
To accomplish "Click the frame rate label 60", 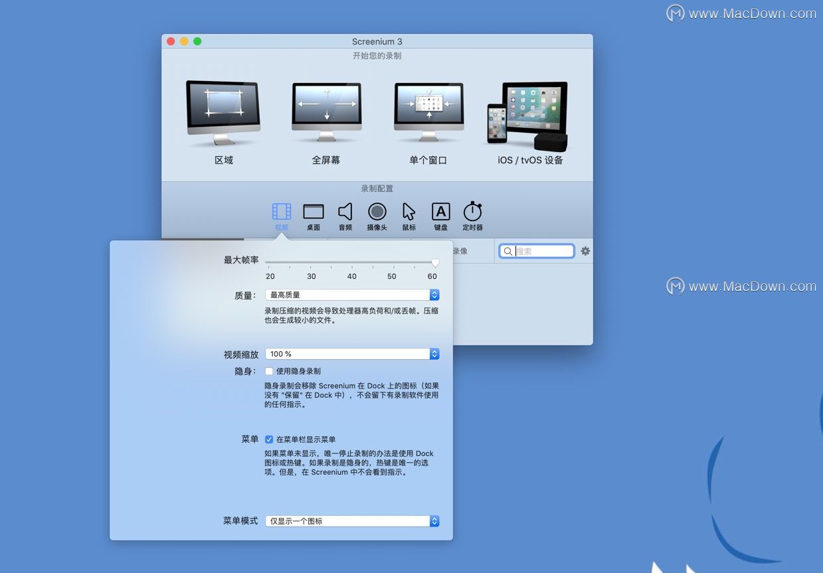I will pos(432,276).
